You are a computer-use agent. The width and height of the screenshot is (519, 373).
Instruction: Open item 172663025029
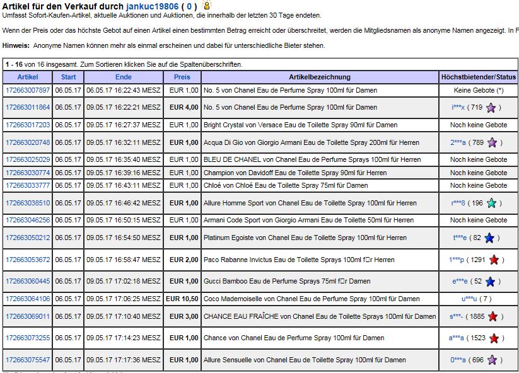pos(28,159)
